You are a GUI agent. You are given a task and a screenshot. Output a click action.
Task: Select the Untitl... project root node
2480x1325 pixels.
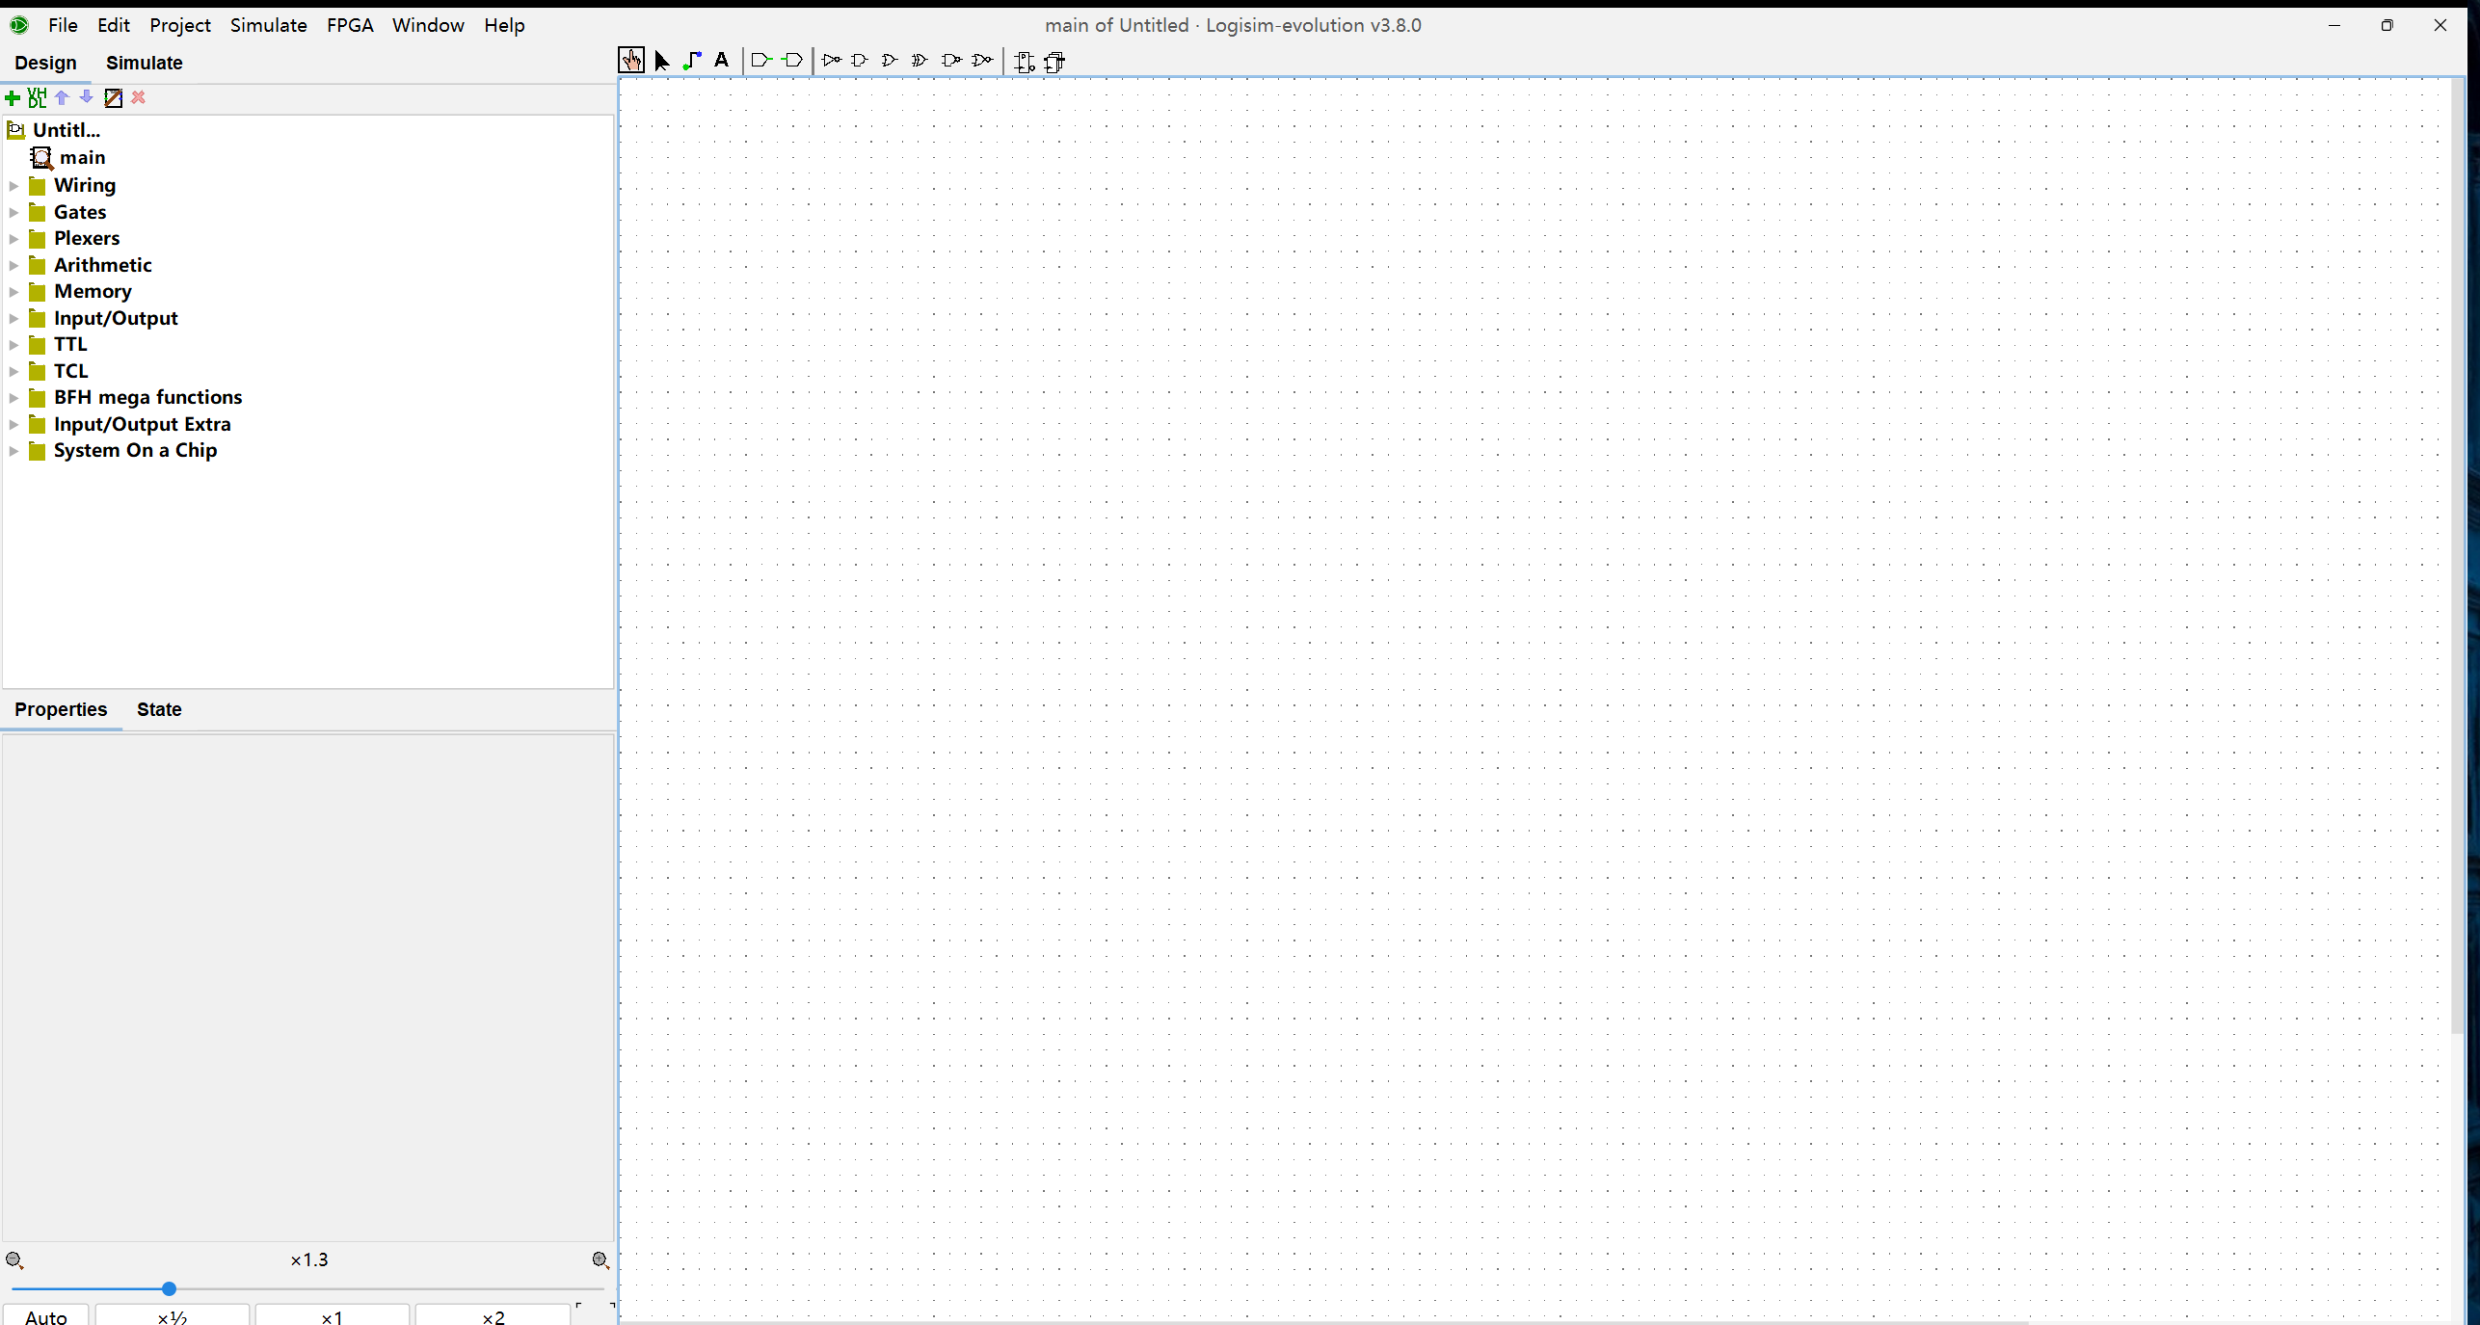click(x=67, y=129)
